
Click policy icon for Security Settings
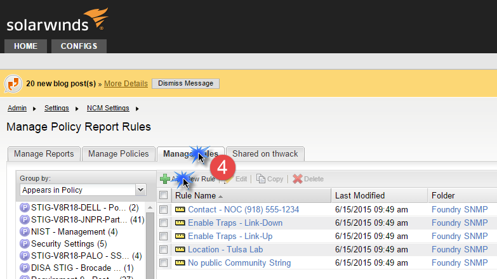point(24,244)
